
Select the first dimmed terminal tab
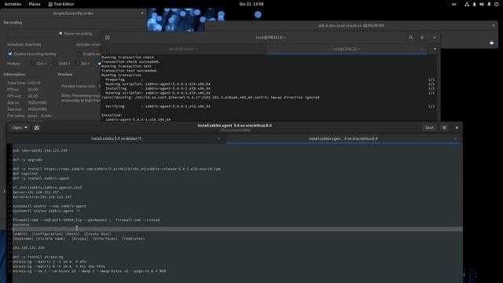183,49
